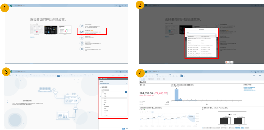Click the add responsive page icon in panel 1

click(81, 43)
